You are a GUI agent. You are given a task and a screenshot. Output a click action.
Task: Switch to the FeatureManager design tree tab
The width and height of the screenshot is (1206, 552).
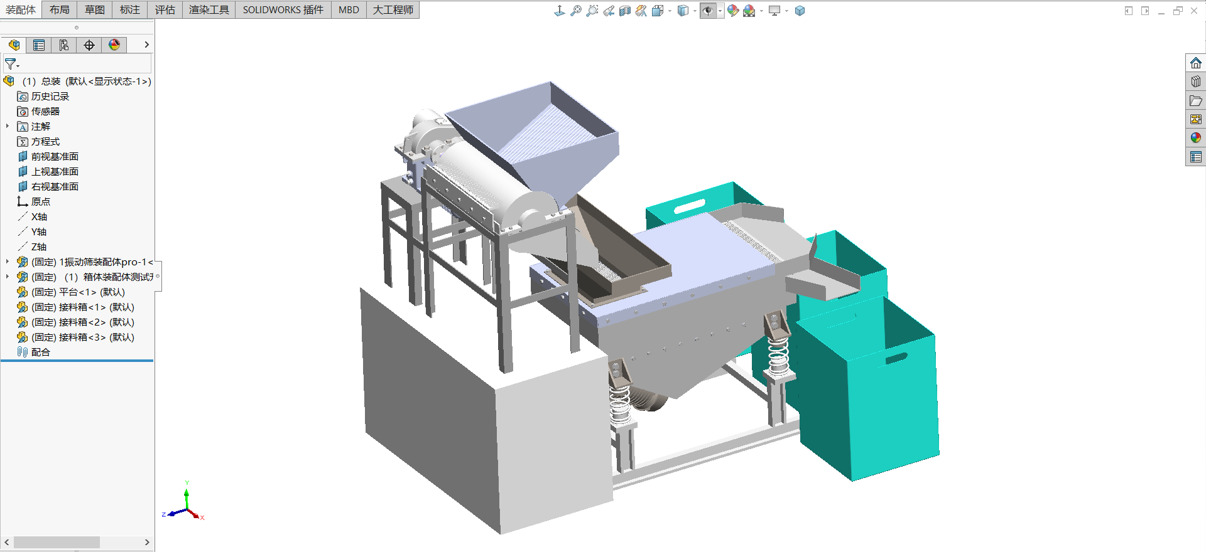(x=14, y=45)
